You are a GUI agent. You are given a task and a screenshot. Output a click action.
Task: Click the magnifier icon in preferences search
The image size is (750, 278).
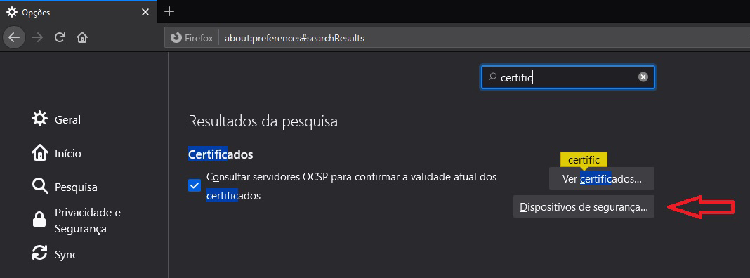pos(492,77)
